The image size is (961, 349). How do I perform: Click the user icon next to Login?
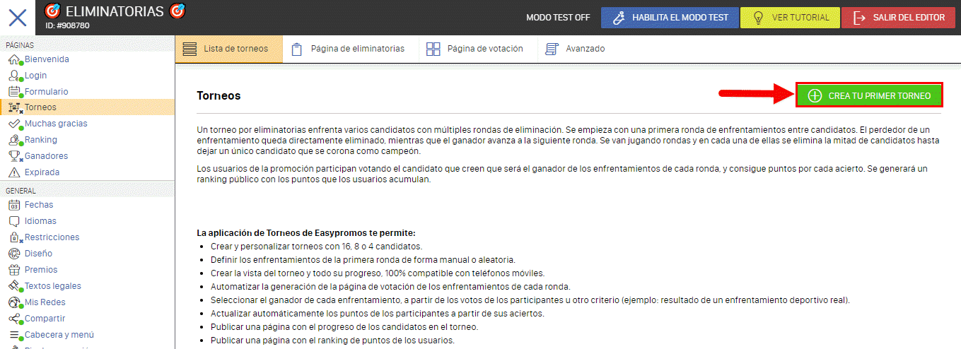coord(14,76)
